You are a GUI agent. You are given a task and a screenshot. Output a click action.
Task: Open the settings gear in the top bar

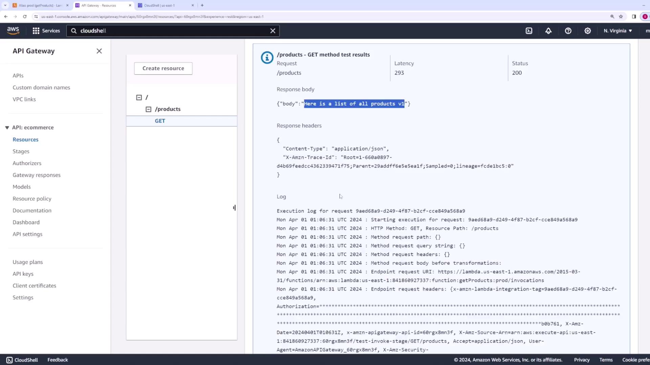pyautogui.click(x=588, y=31)
